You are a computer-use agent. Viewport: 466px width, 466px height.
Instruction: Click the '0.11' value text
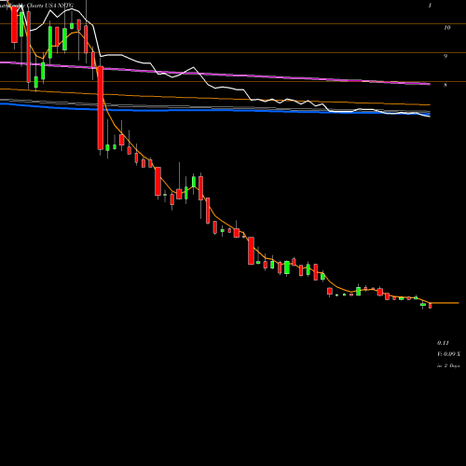click(x=443, y=343)
